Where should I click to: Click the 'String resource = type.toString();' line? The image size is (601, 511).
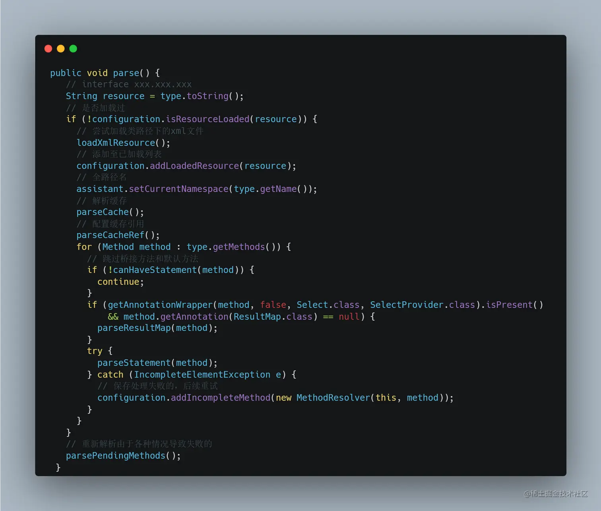pyautogui.click(x=155, y=96)
